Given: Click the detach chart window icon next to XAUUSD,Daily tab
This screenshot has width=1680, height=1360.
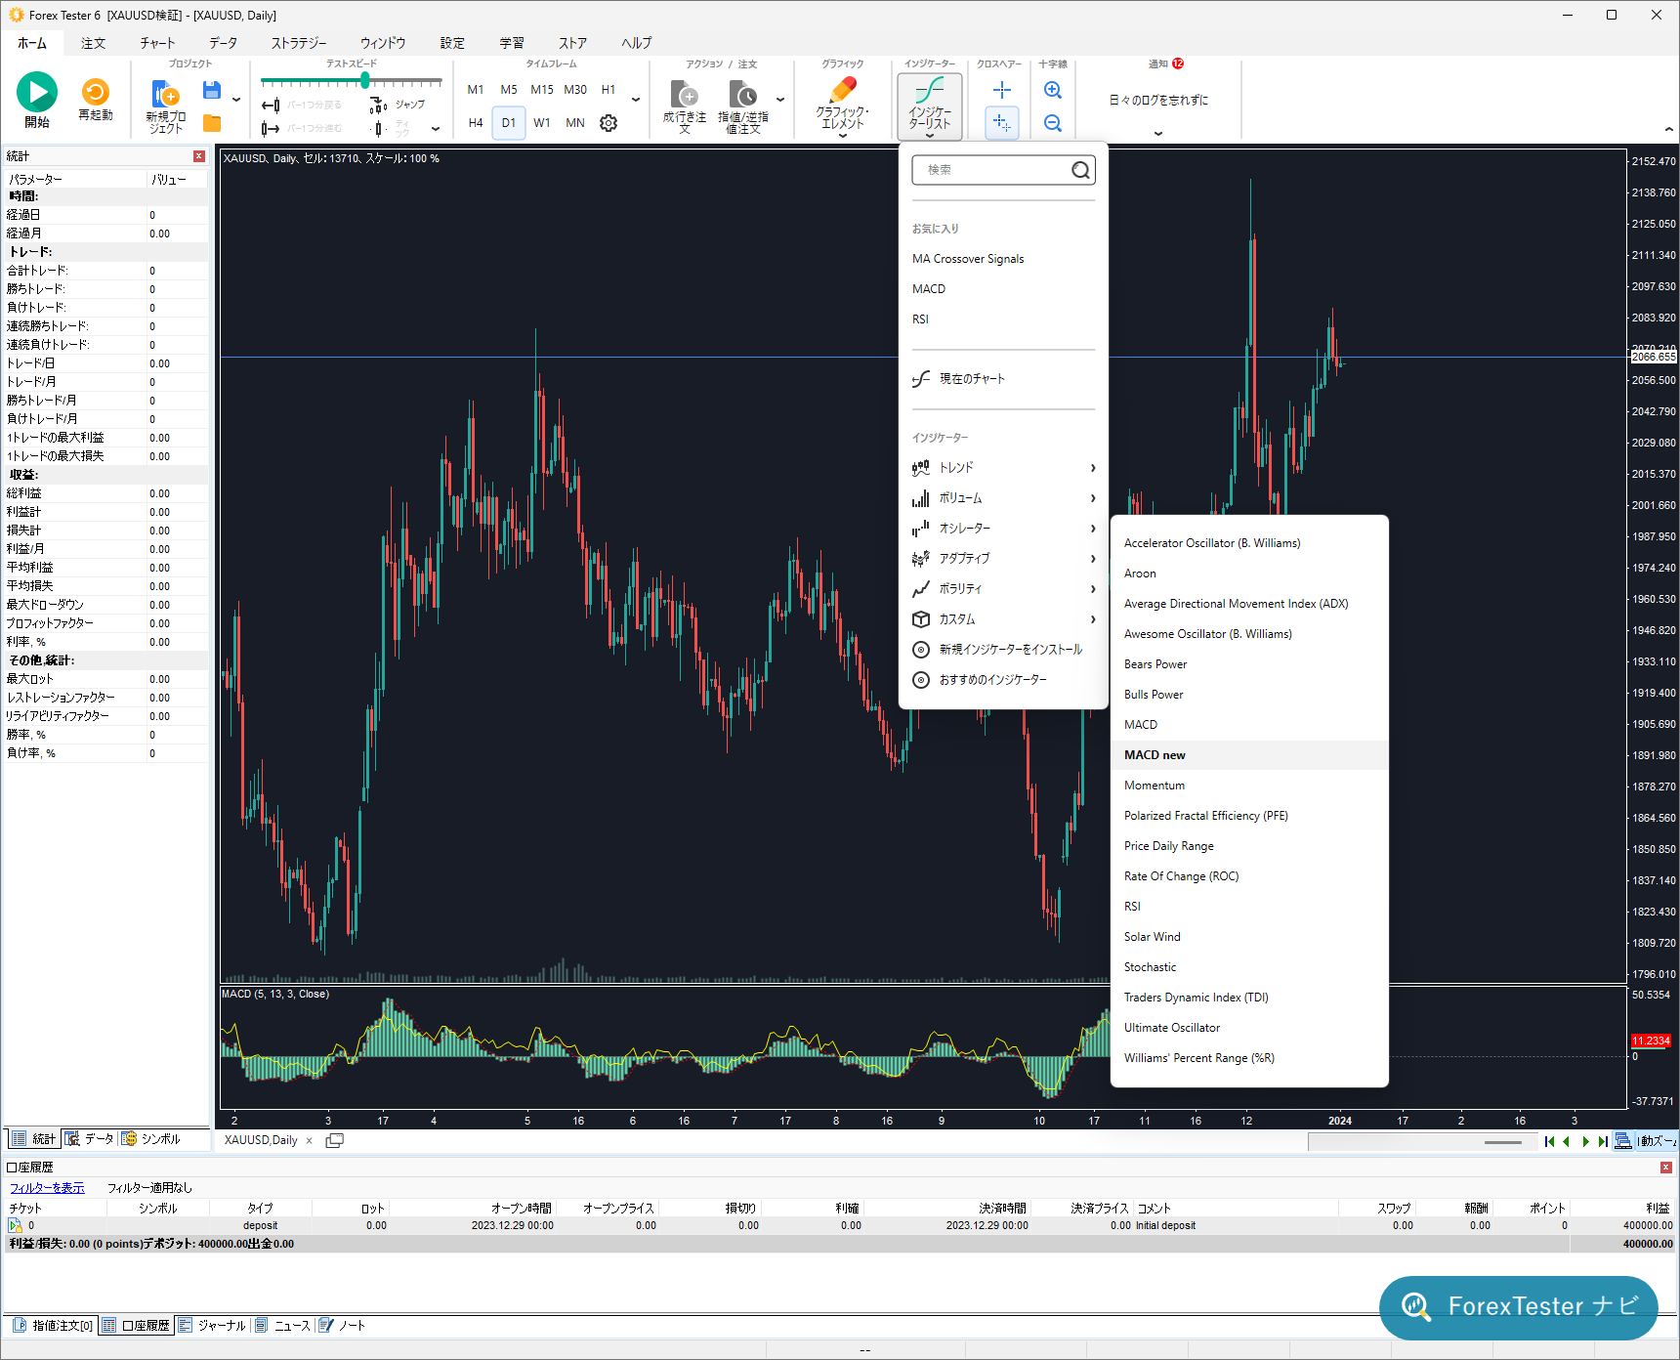Looking at the screenshot, I should click(x=334, y=1141).
